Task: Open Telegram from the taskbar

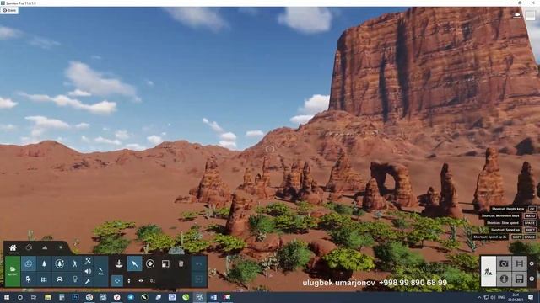Action: pyautogui.click(x=131, y=297)
